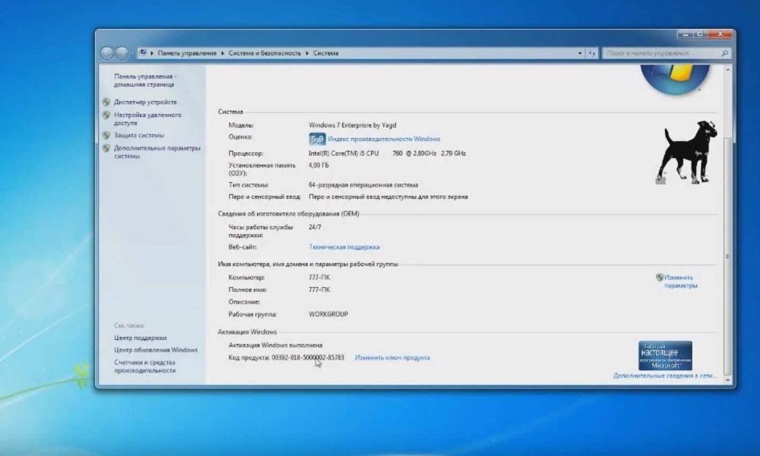
Task: Click the vertical scrollbar thumb
Action: coord(727,256)
